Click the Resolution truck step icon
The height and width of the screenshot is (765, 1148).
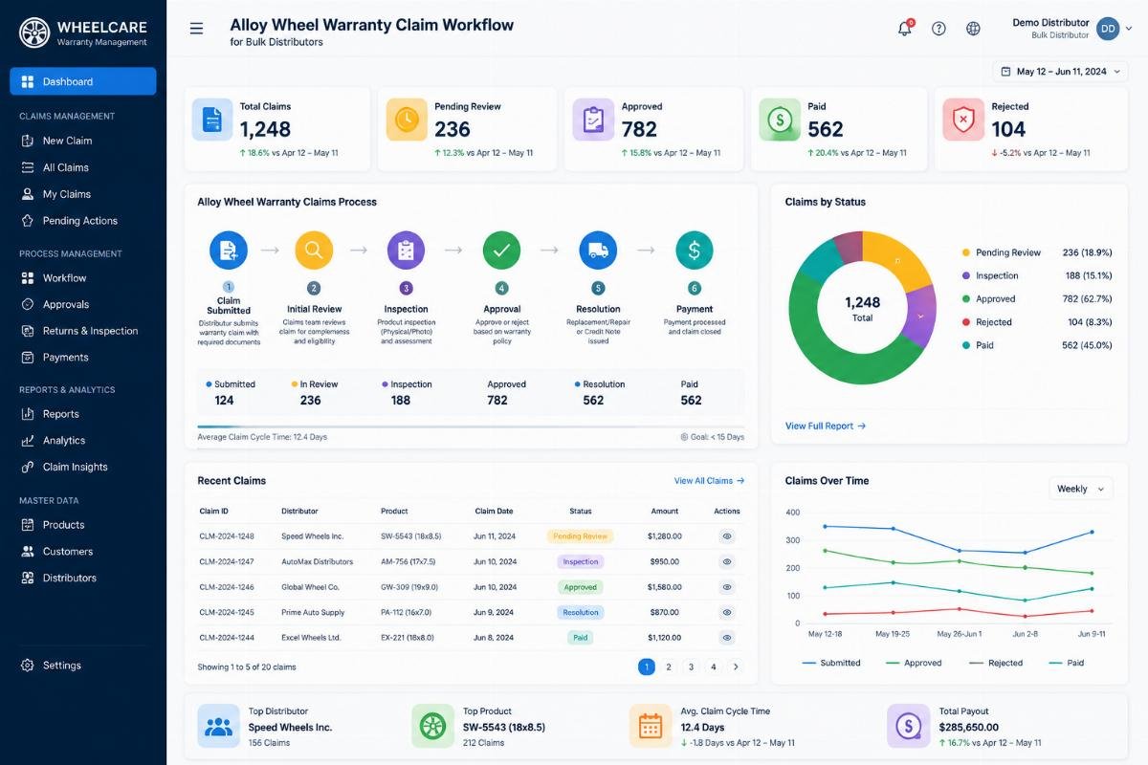[598, 251]
